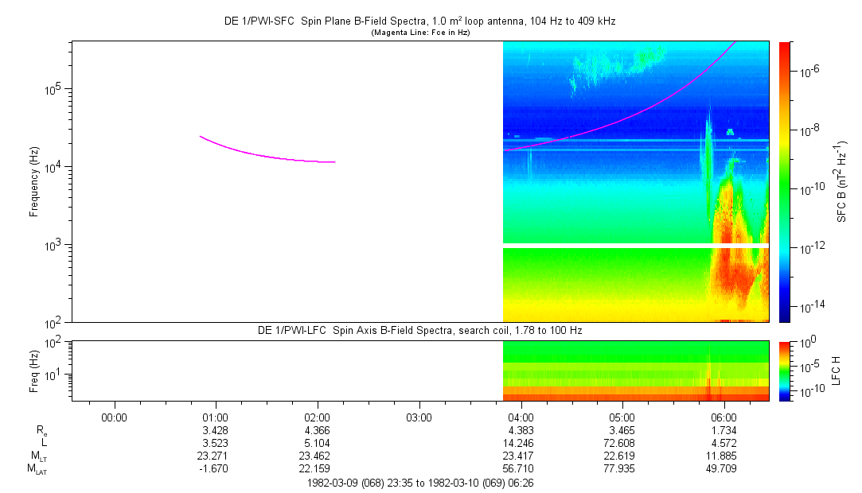
Task: Click the Re value 3.428
Action: (x=216, y=430)
